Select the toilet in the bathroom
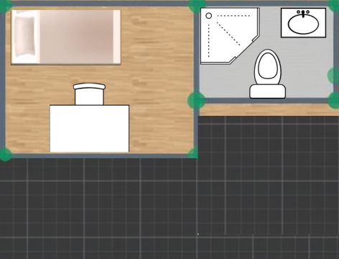The width and height of the screenshot is (339, 259). coord(267,74)
